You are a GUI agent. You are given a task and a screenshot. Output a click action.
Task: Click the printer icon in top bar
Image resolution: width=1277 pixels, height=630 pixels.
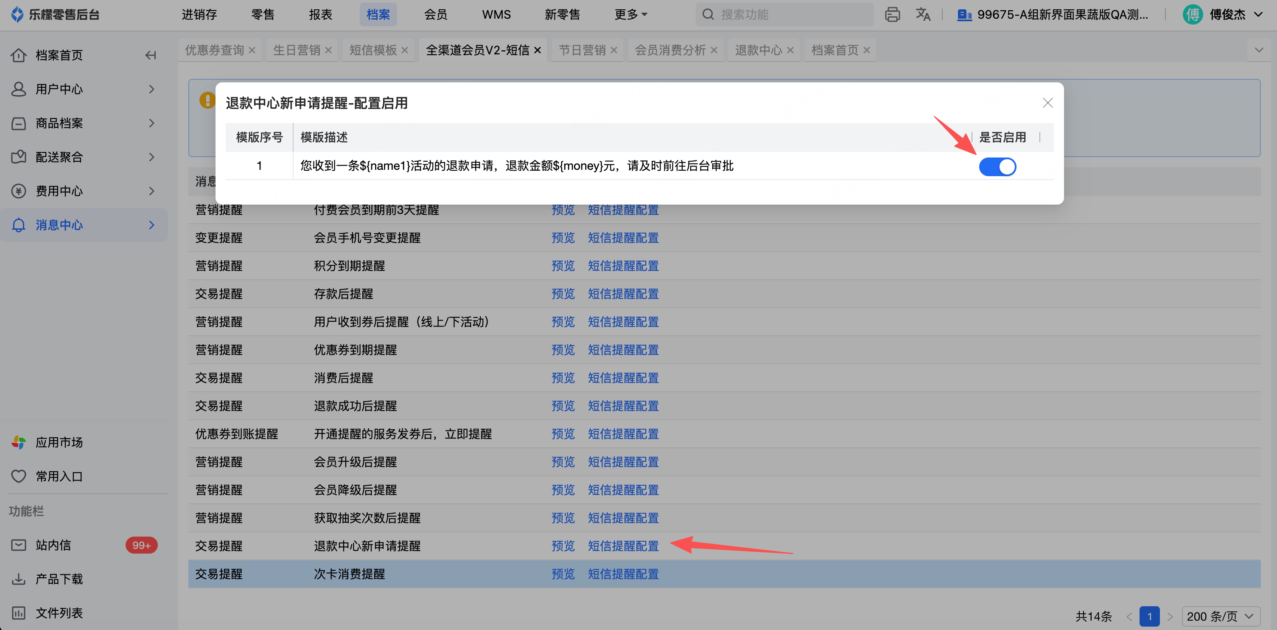tap(892, 14)
